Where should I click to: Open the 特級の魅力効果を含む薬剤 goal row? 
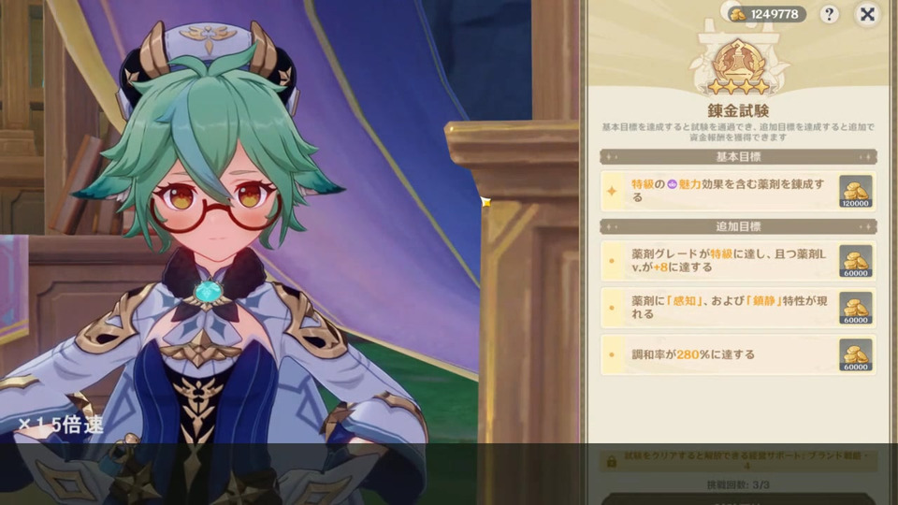(x=738, y=191)
